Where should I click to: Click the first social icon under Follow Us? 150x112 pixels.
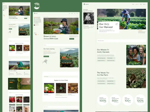(x=34, y=35)
